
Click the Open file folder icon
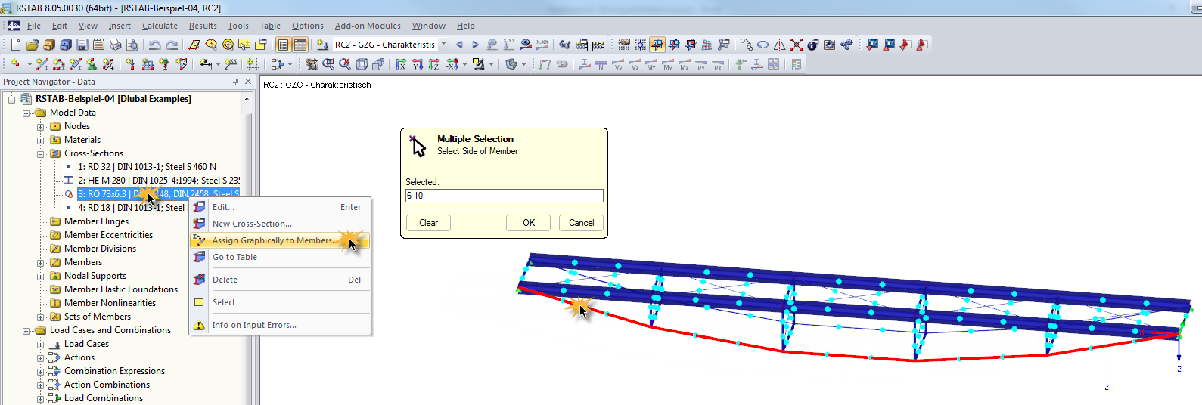click(33, 45)
